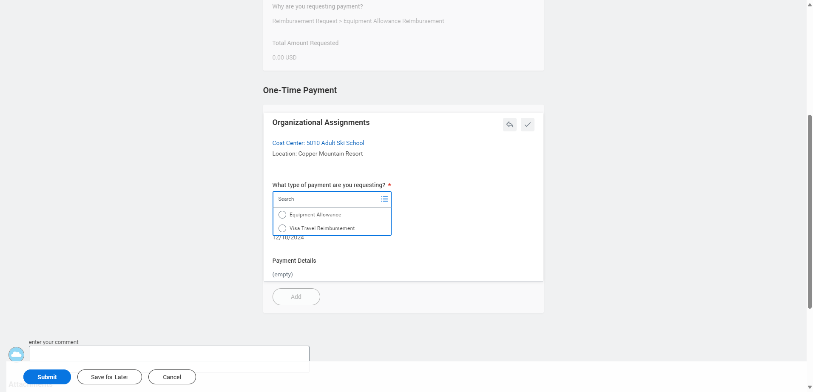Click the cloud avatar beside comment box
The width and height of the screenshot is (813, 392).
click(16, 355)
